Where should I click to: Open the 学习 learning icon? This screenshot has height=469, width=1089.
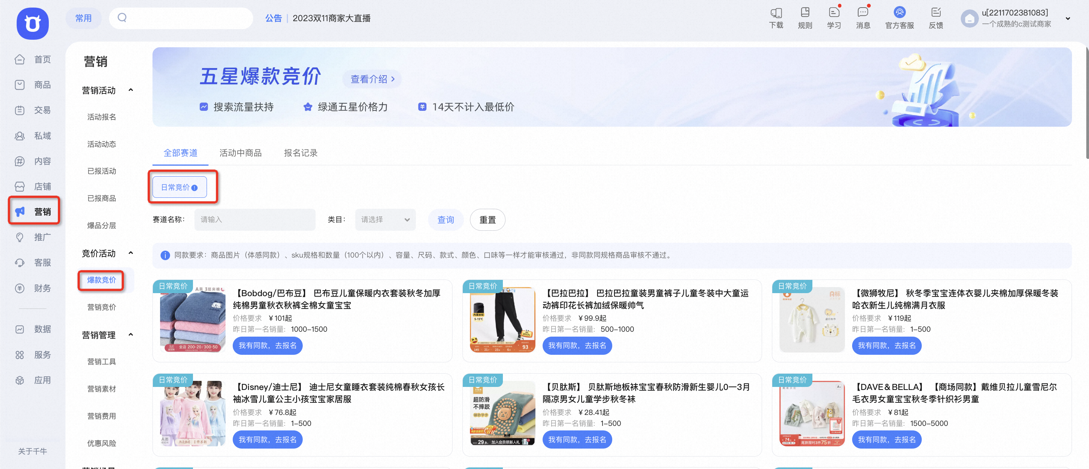(834, 12)
